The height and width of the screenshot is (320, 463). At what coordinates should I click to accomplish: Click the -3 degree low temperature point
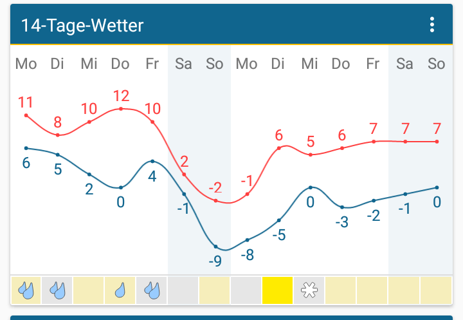[x=341, y=207]
